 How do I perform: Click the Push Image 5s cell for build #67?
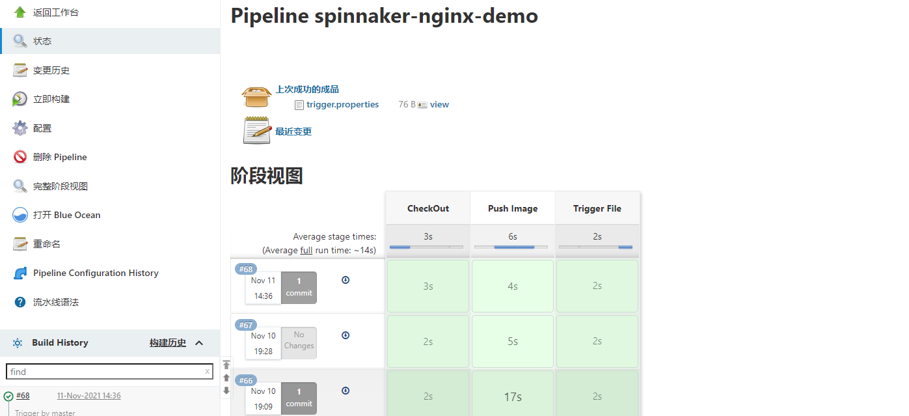tap(513, 341)
